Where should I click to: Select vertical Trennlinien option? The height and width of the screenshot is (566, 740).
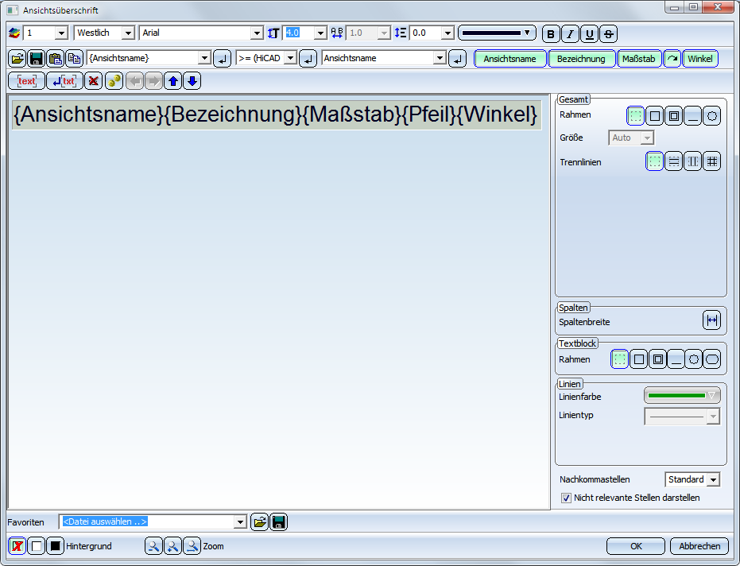click(x=693, y=161)
